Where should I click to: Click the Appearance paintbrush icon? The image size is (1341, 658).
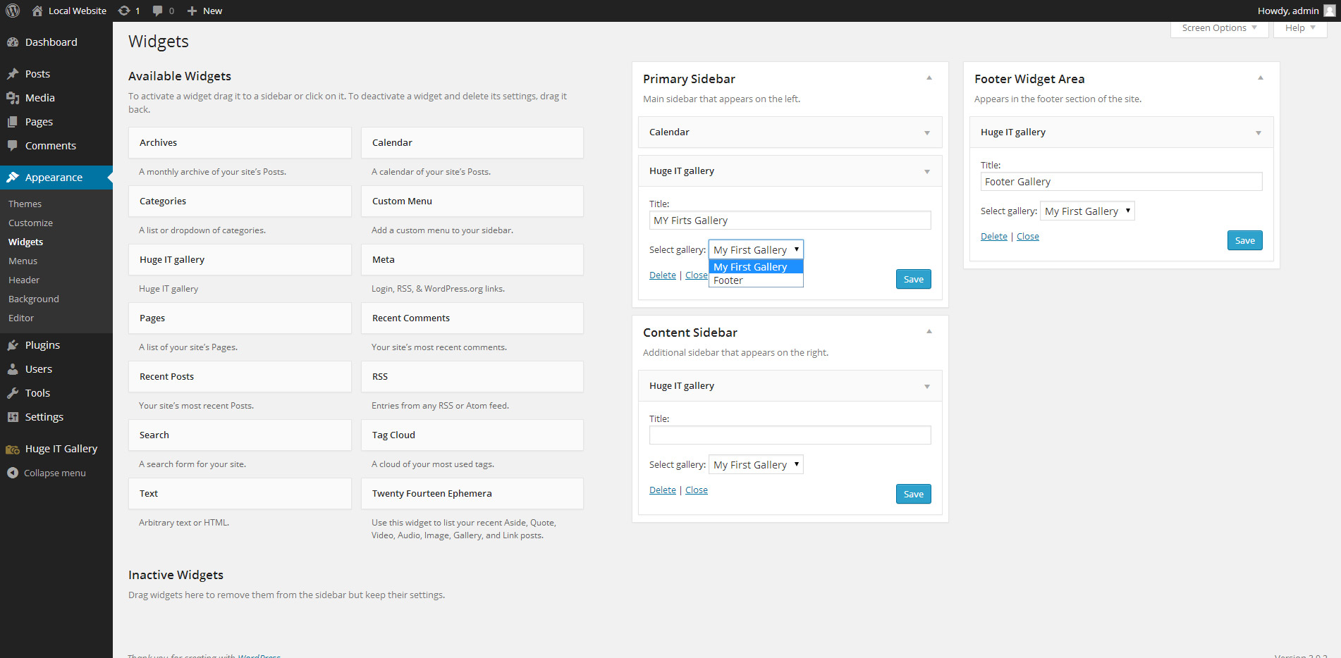click(x=13, y=178)
